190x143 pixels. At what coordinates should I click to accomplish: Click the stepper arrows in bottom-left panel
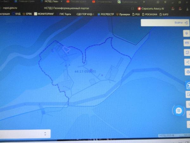point(45,134)
